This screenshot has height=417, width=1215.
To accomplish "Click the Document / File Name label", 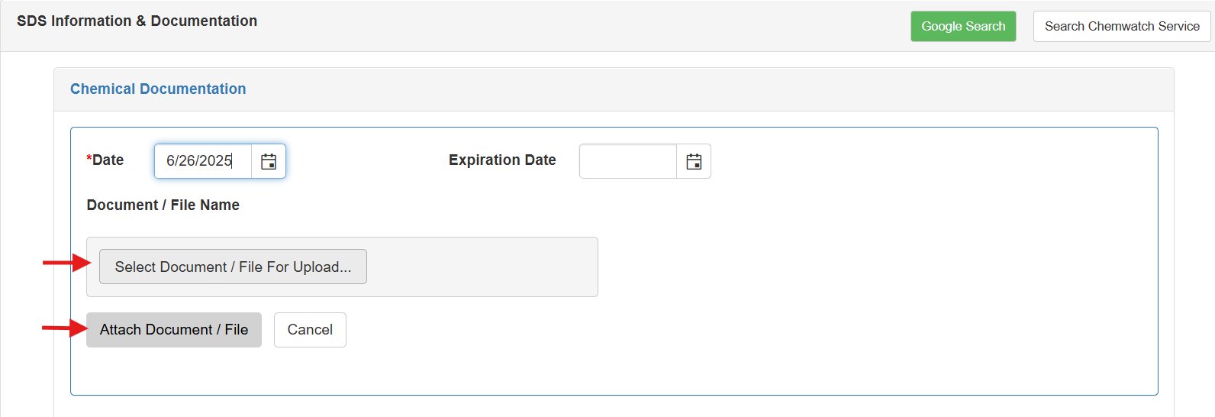I will 163,205.
